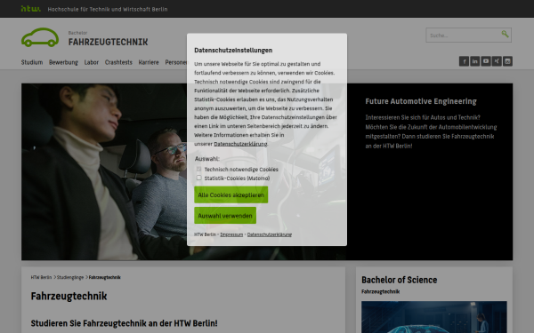Click HTW Berlin breadcrumb link
Image resolution: width=534 pixels, height=333 pixels.
click(41, 277)
